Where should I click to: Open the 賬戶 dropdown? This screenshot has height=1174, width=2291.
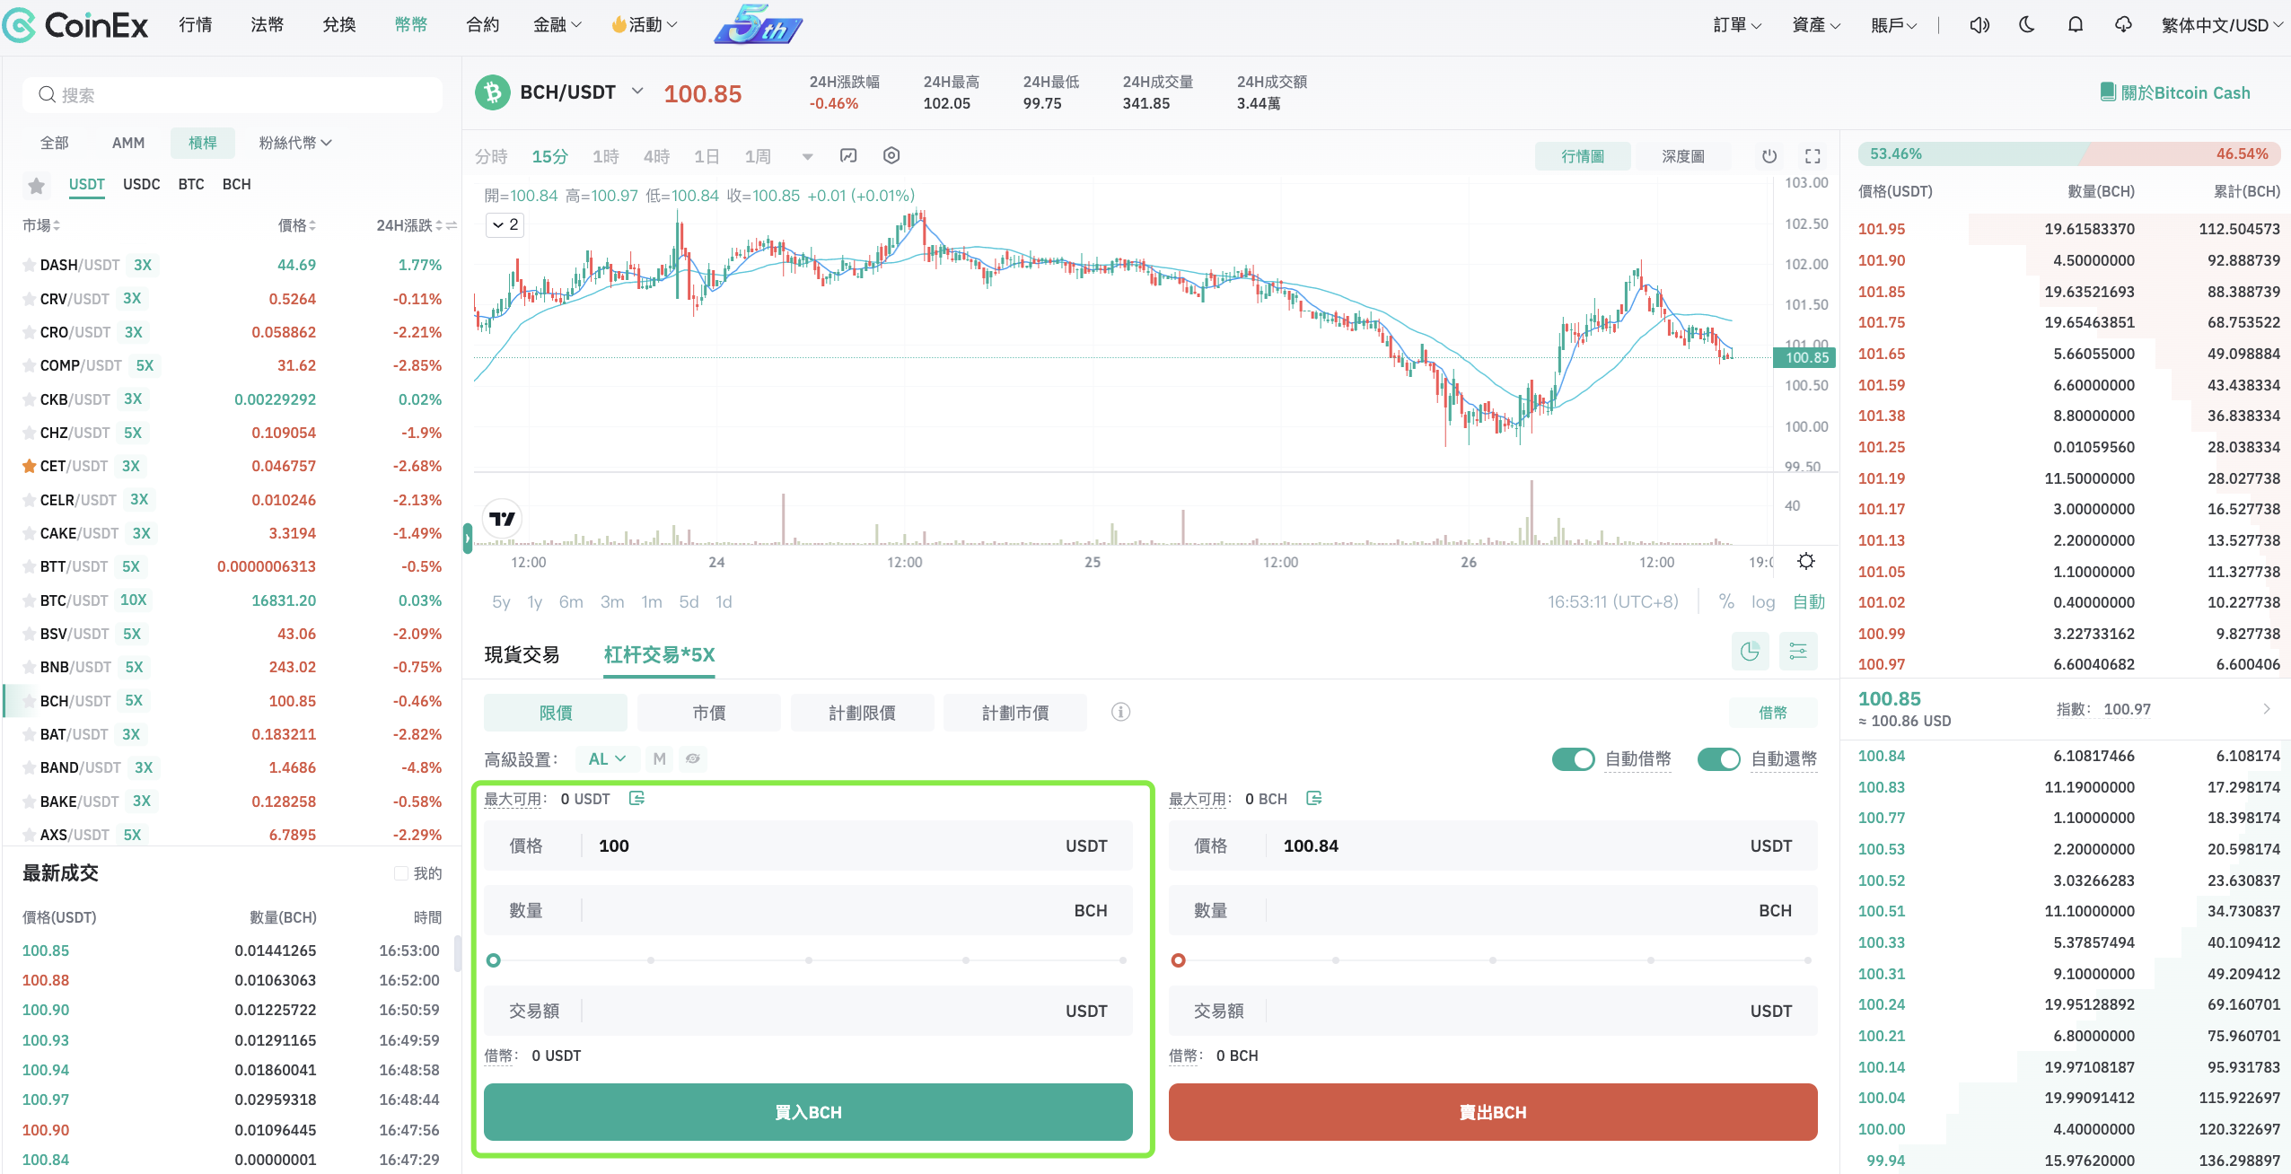[x=1894, y=25]
